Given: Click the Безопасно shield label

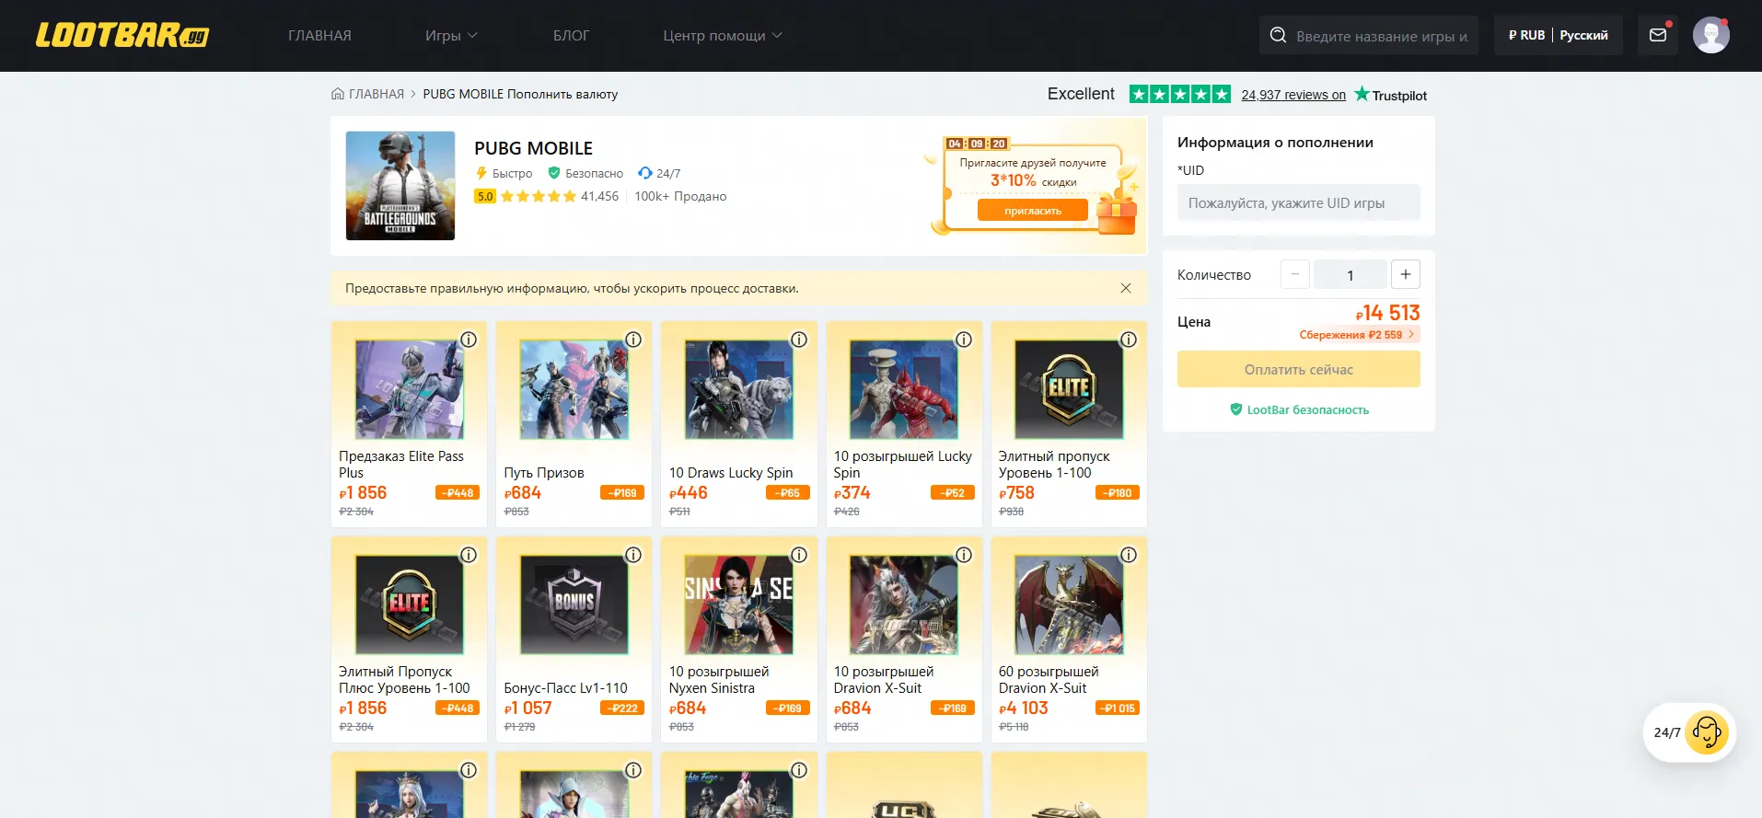Looking at the screenshot, I should click(x=585, y=173).
